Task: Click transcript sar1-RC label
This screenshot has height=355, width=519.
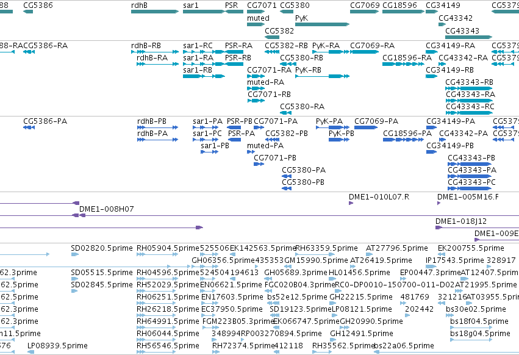Action: [198, 45]
